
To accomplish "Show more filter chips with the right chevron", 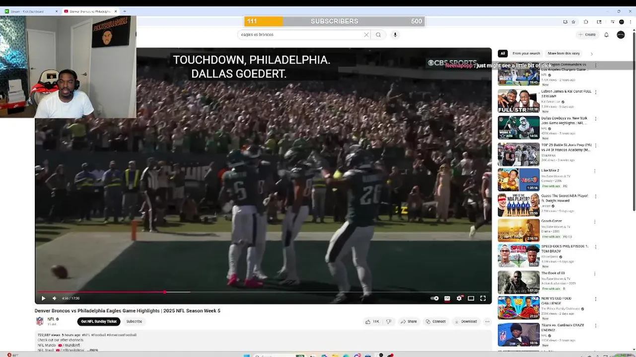I will point(591,54).
